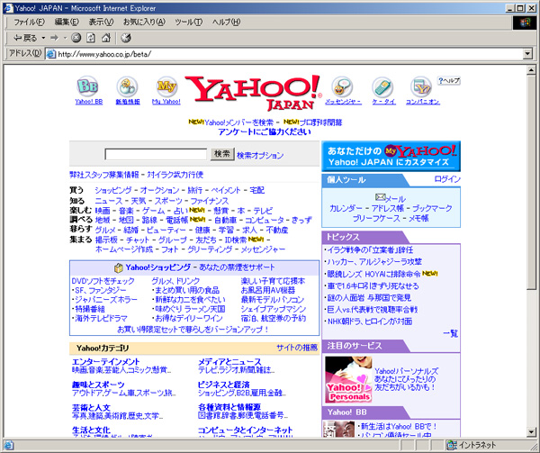Viewport: 540px width, 453px height.
Task: Click the ヘルプ help button
Action: (x=448, y=81)
